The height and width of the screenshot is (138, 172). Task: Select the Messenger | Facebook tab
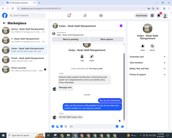pos(21,3)
